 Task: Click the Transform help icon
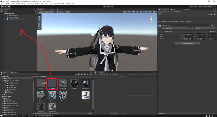pos(211,32)
